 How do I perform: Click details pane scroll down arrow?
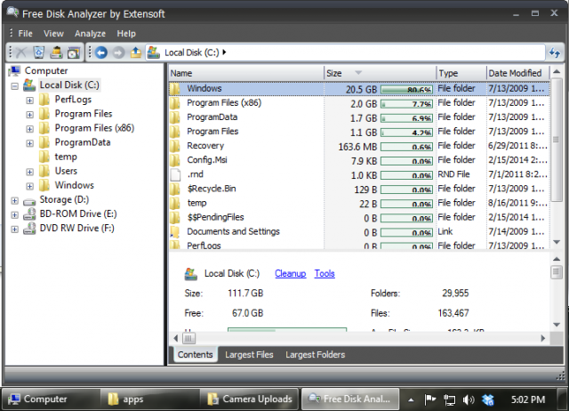click(557, 325)
